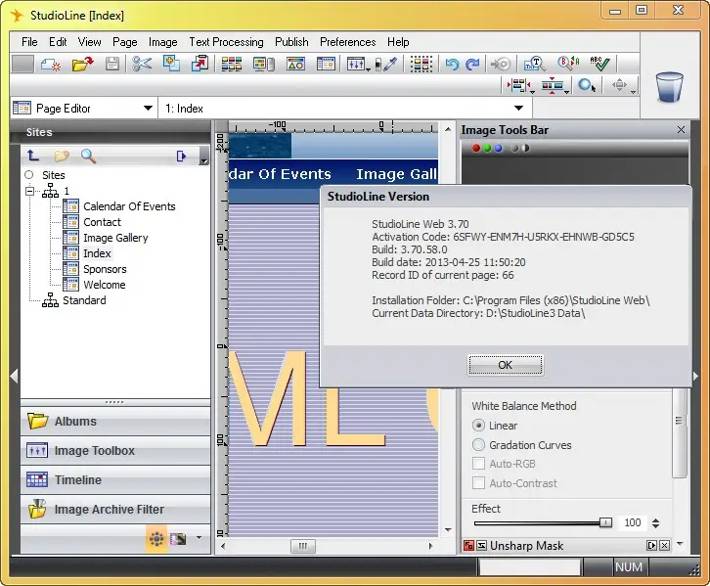
Task: Toggle the Auto-Contrast checkbox
Action: pyautogui.click(x=478, y=482)
